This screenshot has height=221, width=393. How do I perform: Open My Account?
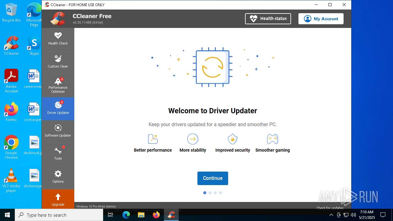[321, 19]
